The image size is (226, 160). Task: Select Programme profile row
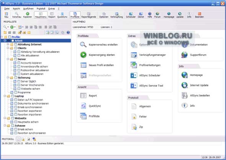click(x=24, y=92)
